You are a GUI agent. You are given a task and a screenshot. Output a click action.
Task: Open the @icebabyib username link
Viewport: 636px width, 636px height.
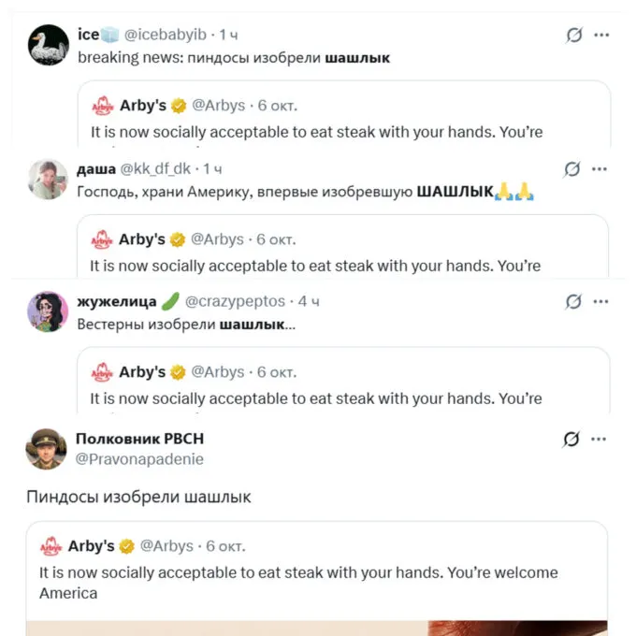pyautogui.click(x=166, y=35)
